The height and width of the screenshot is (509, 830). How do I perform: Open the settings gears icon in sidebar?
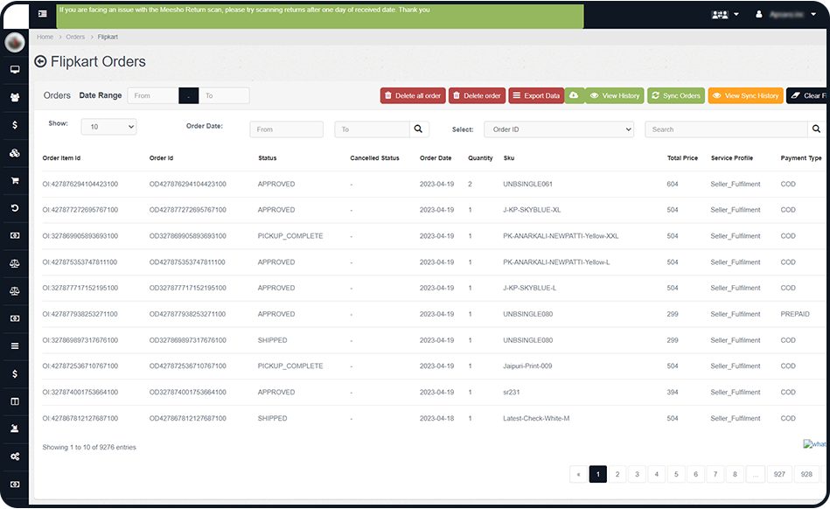(x=15, y=457)
